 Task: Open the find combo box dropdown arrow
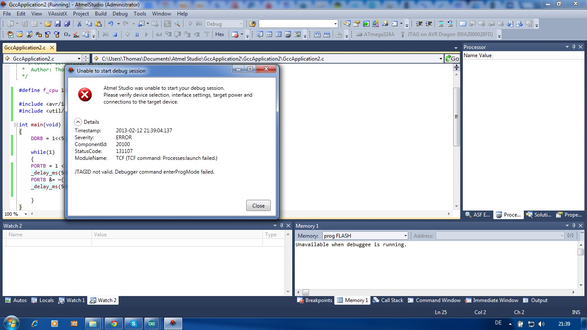click(336, 24)
